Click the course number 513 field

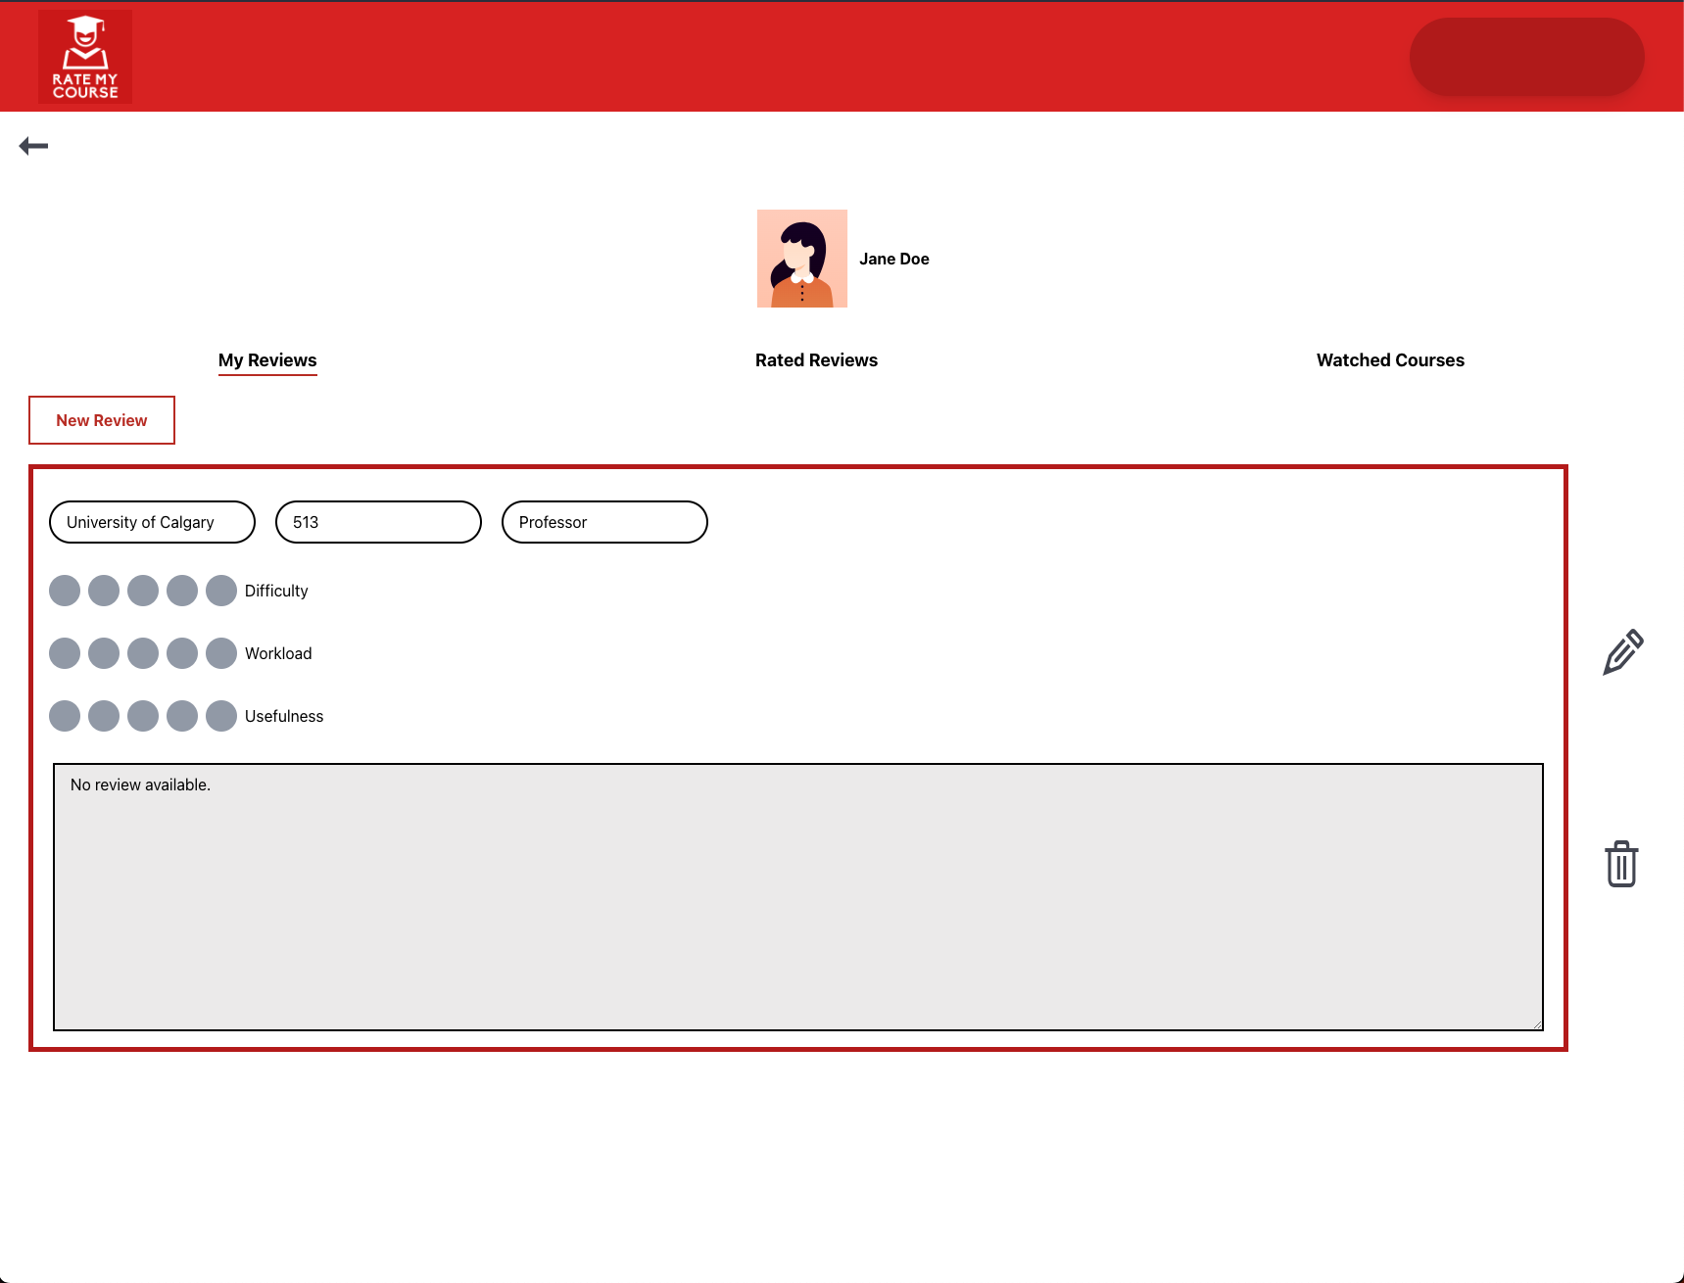(378, 522)
